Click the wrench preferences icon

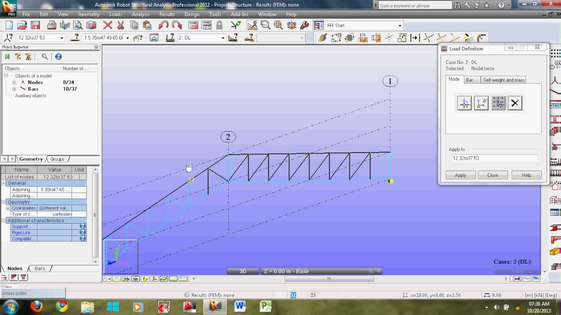pos(305,25)
